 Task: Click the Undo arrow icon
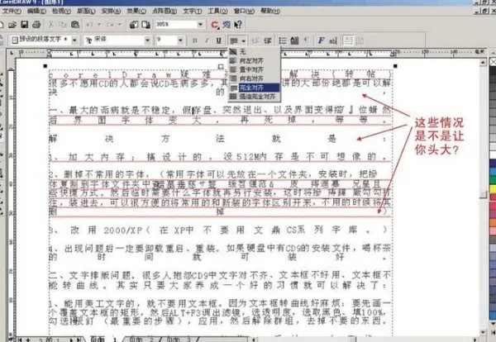coord(90,25)
